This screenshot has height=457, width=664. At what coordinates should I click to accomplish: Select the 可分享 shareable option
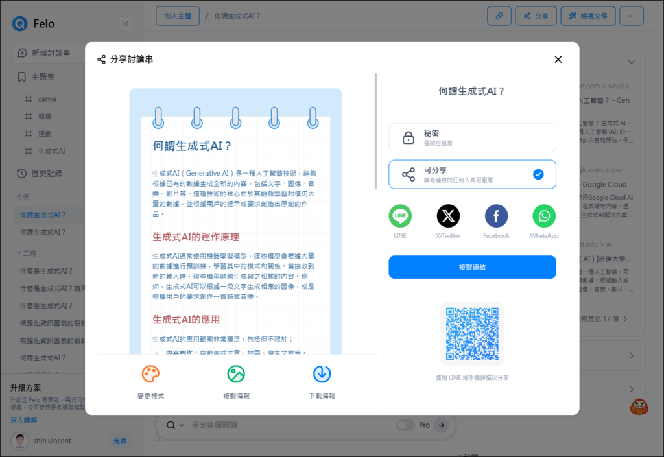pos(472,174)
